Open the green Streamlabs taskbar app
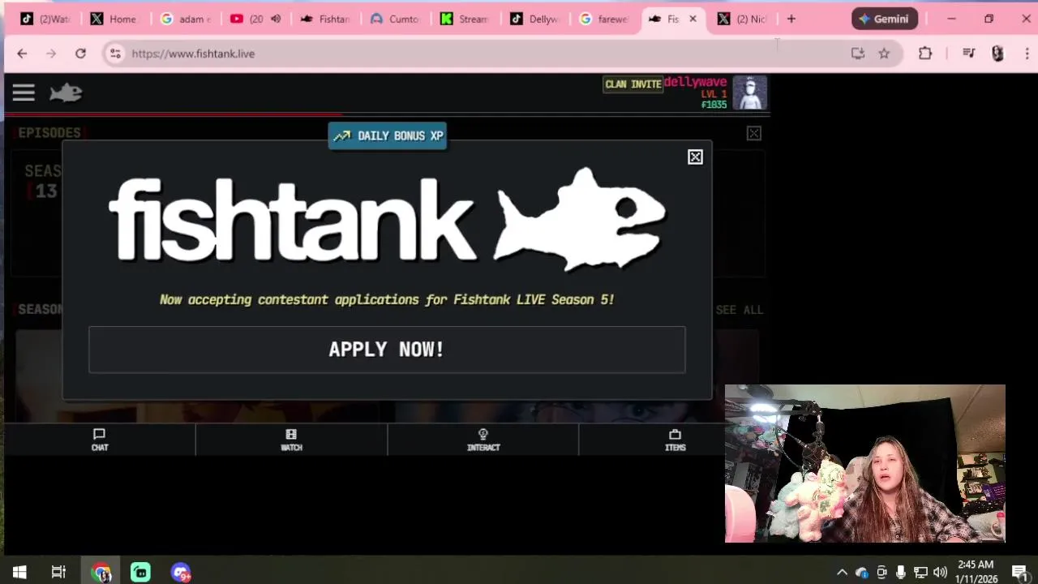Viewport: 1038px width, 584px height. click(x=140, y=573)
